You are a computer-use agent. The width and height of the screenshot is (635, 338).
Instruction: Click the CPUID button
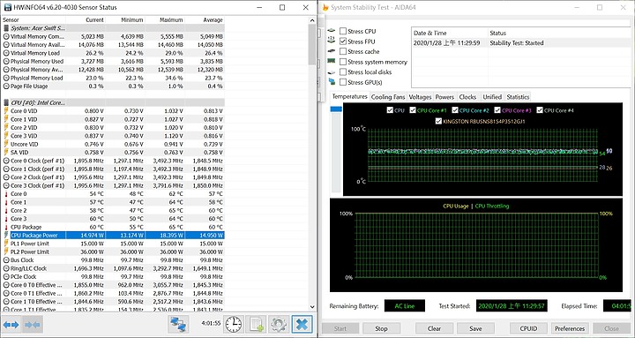[528, 328]
